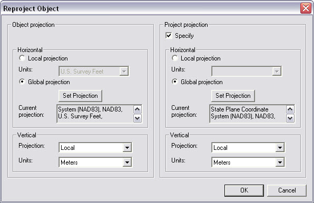Screen dimensions: 314x203
Task: Close the Reproject Object dialog
Action: pos(306,8)
